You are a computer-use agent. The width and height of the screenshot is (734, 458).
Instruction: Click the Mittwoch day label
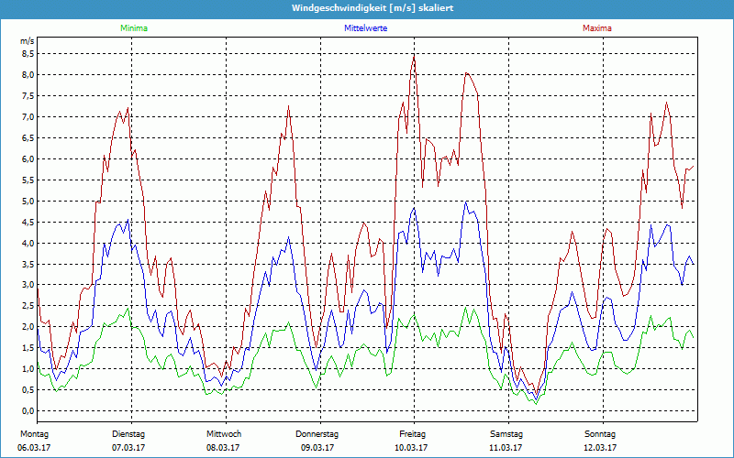pyautogui.click(x=224, y=434)
